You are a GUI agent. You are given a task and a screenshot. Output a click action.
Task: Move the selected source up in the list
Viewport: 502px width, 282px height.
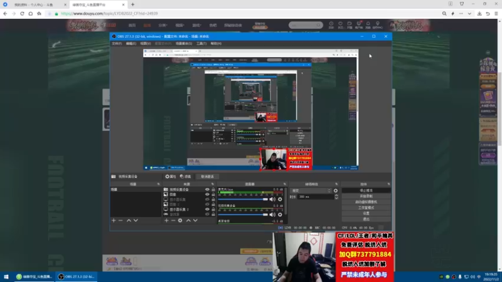point(188,221)
